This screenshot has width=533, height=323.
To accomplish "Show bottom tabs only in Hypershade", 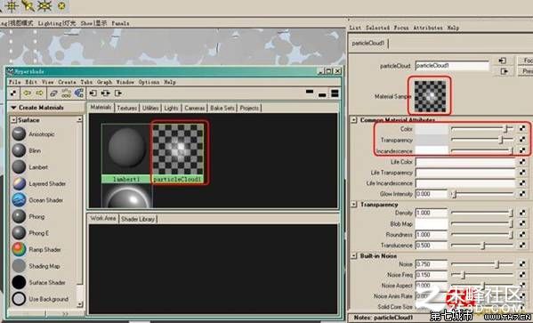I will (x=322, y=95).
